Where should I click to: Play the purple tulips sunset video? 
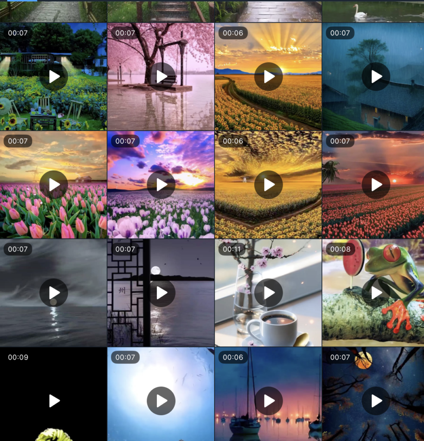click(x=161, y=185)
